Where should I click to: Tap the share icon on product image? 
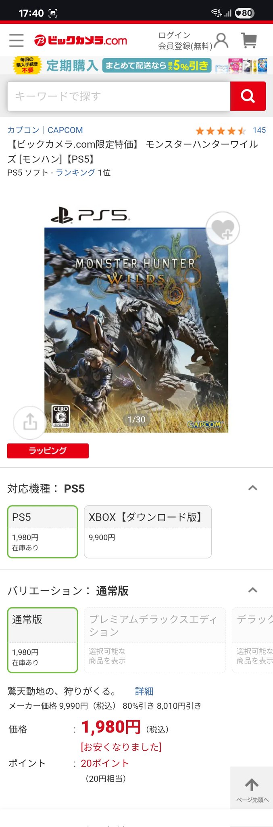tap(30, 422)
